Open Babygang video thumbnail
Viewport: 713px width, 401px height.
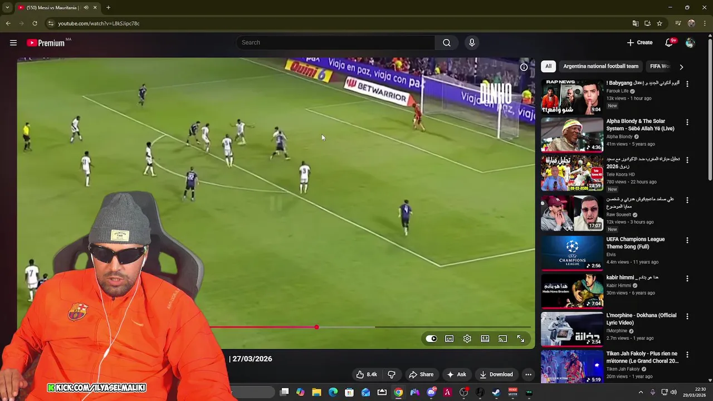pyautogui.click(x=572, y=97)
